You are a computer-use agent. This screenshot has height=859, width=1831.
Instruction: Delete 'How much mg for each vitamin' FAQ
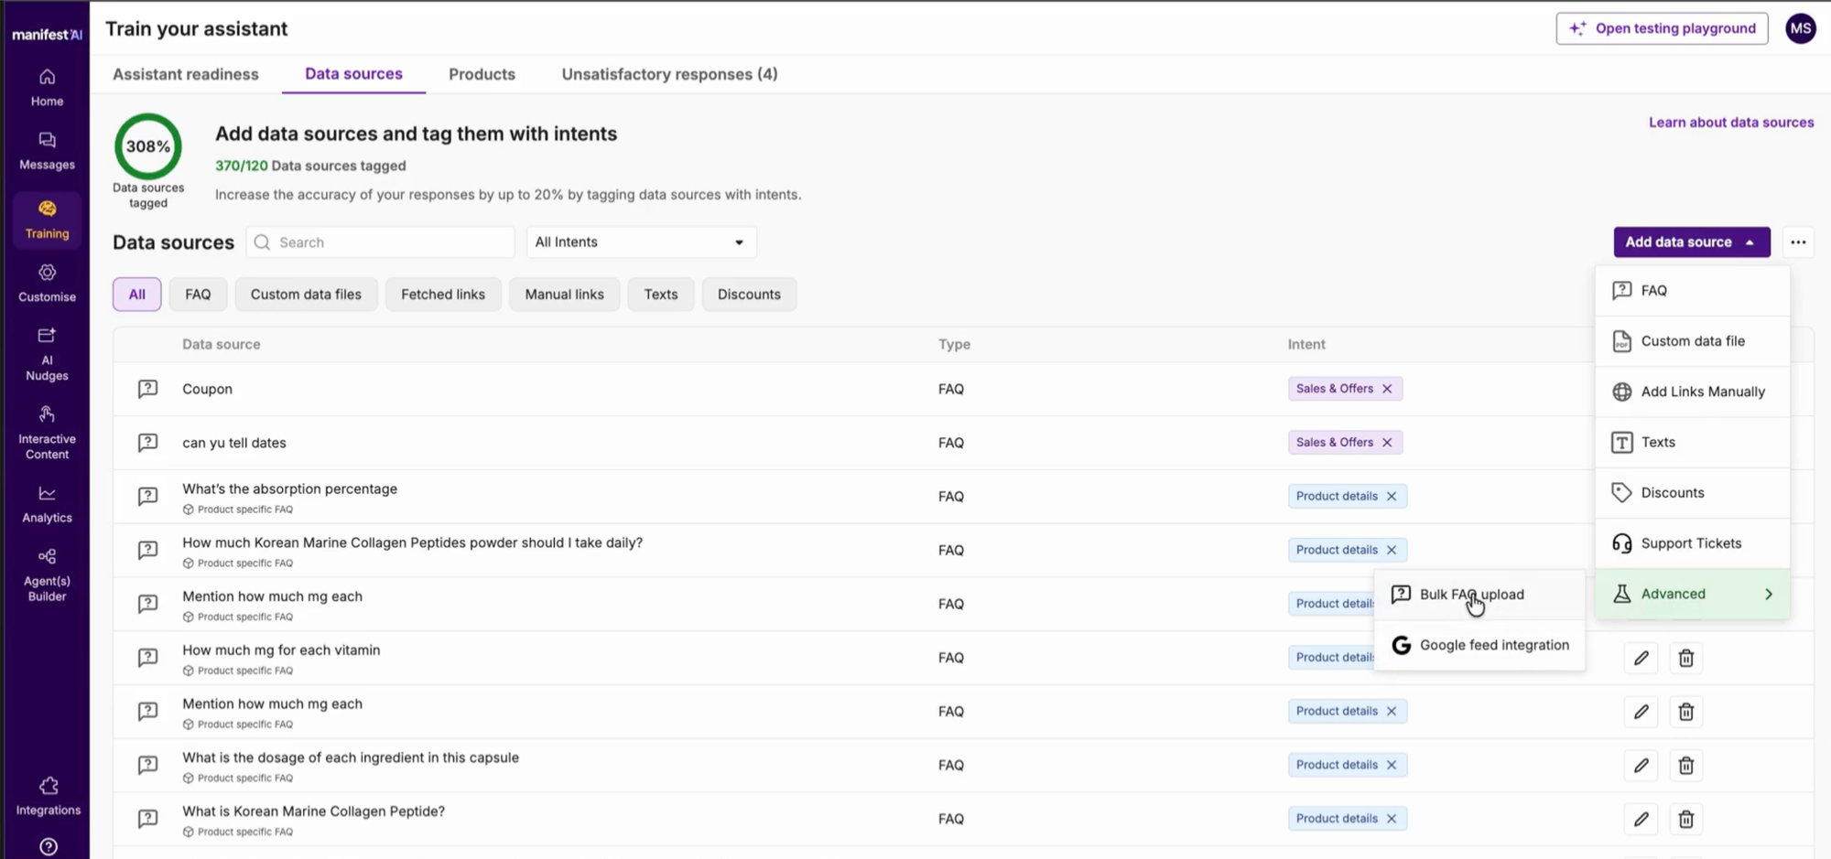(1685, 658)
